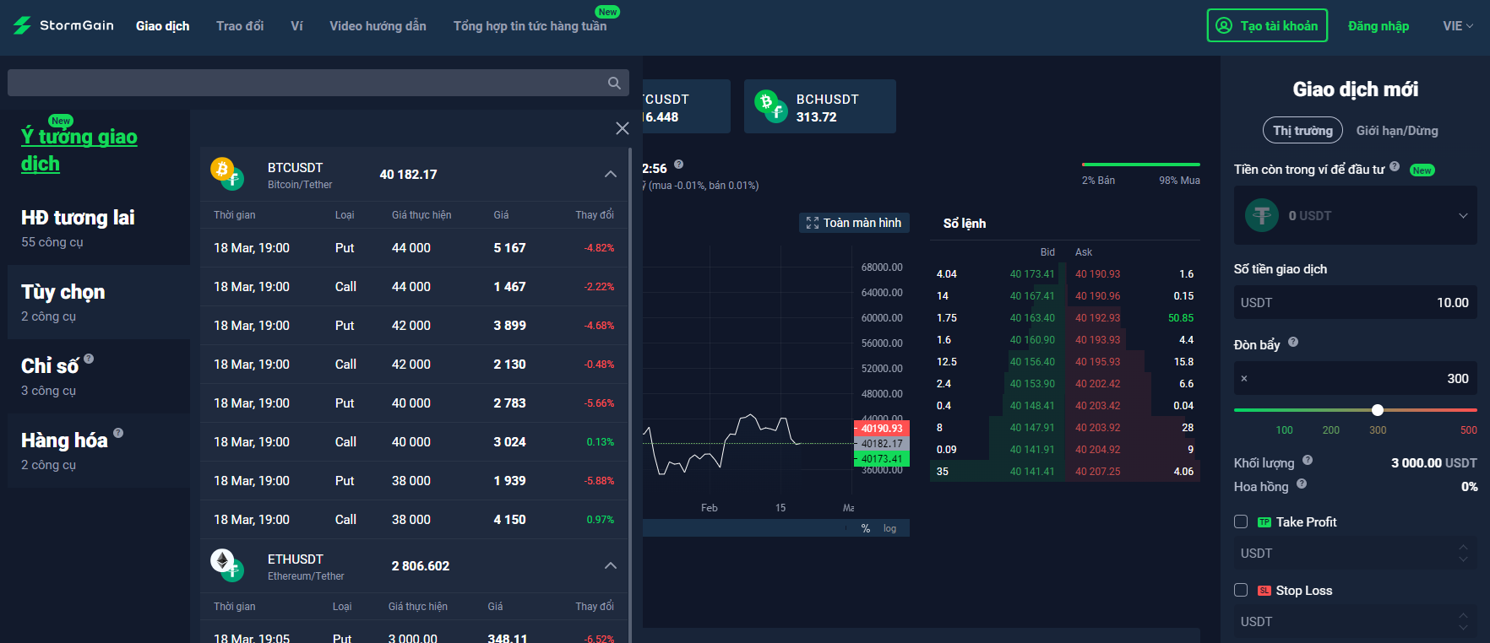Screen dimensions: 1490x643
Task: Collapse the ETHUSDT options list
Action: coord(611,565)
